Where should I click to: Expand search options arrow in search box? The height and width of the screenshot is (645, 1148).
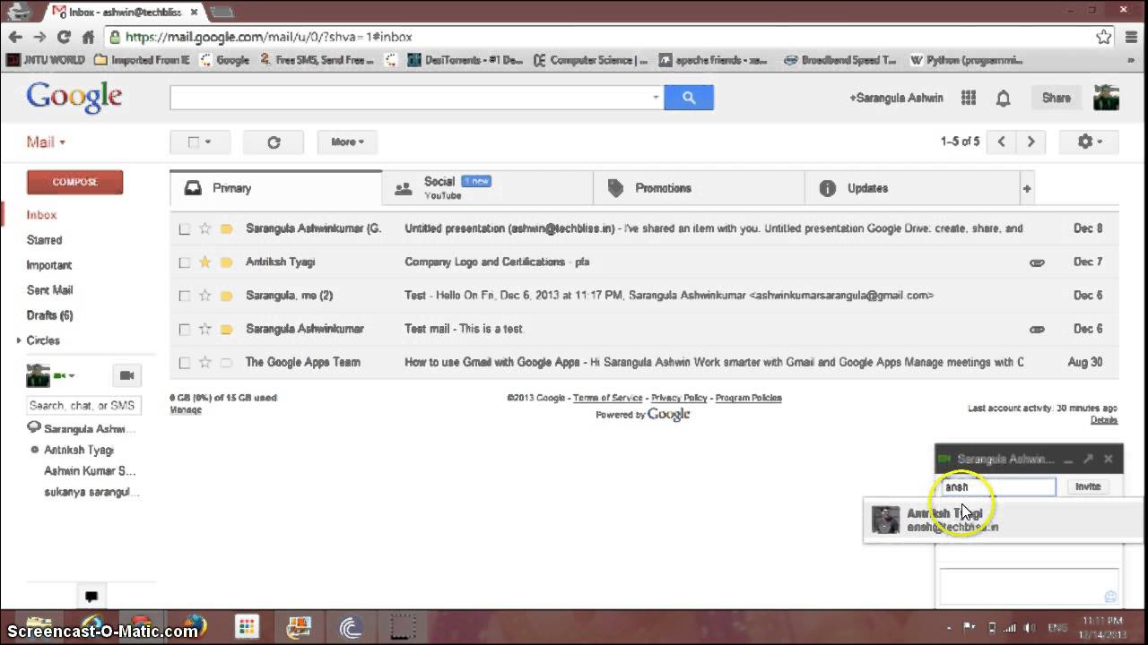click(x=656, y=98)
